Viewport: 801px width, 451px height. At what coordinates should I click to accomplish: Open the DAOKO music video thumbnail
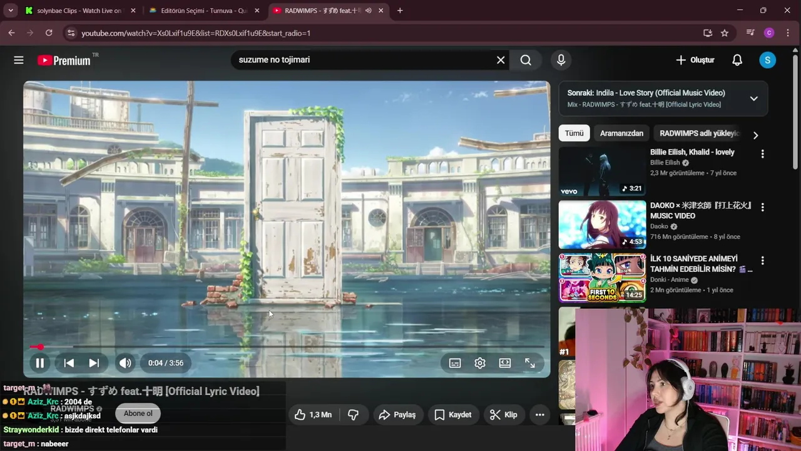602,225
